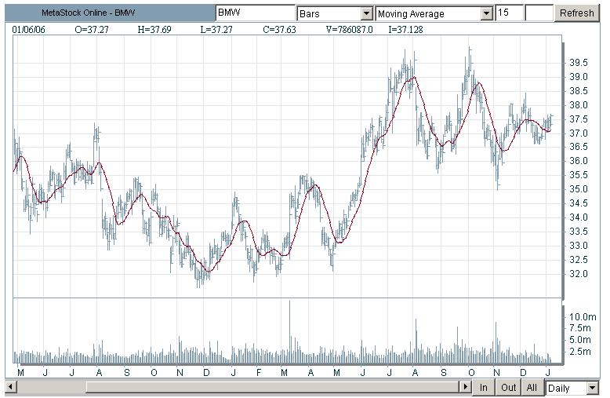
Task: Click the indicator value I=37.128
Action: point(405,30)
